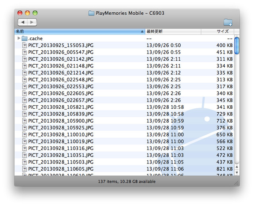Select PICT_20130928_105900.JPG row
This screenshot has height=206, width=254.
(119, 121)
